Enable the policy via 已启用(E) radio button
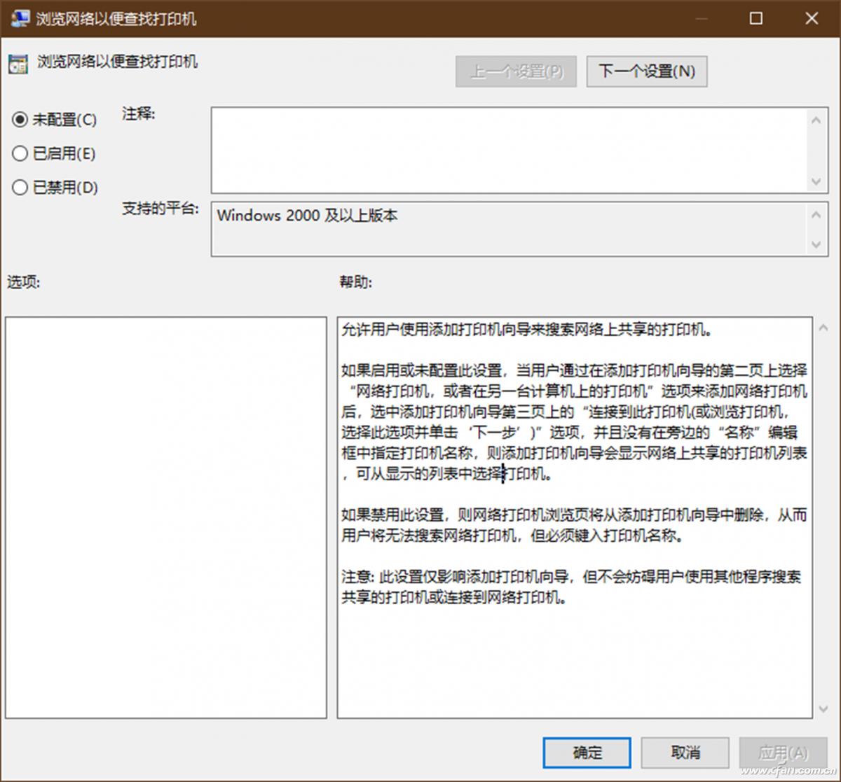841x782 pixels. [20, 153]
